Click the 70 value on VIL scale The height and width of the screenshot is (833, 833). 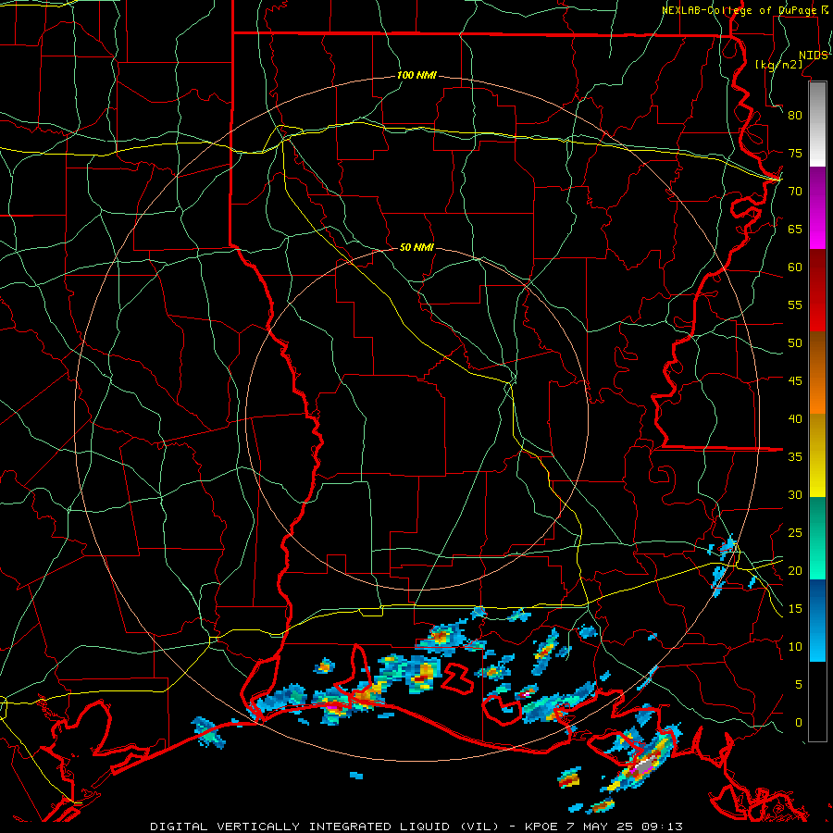point(795,192)
